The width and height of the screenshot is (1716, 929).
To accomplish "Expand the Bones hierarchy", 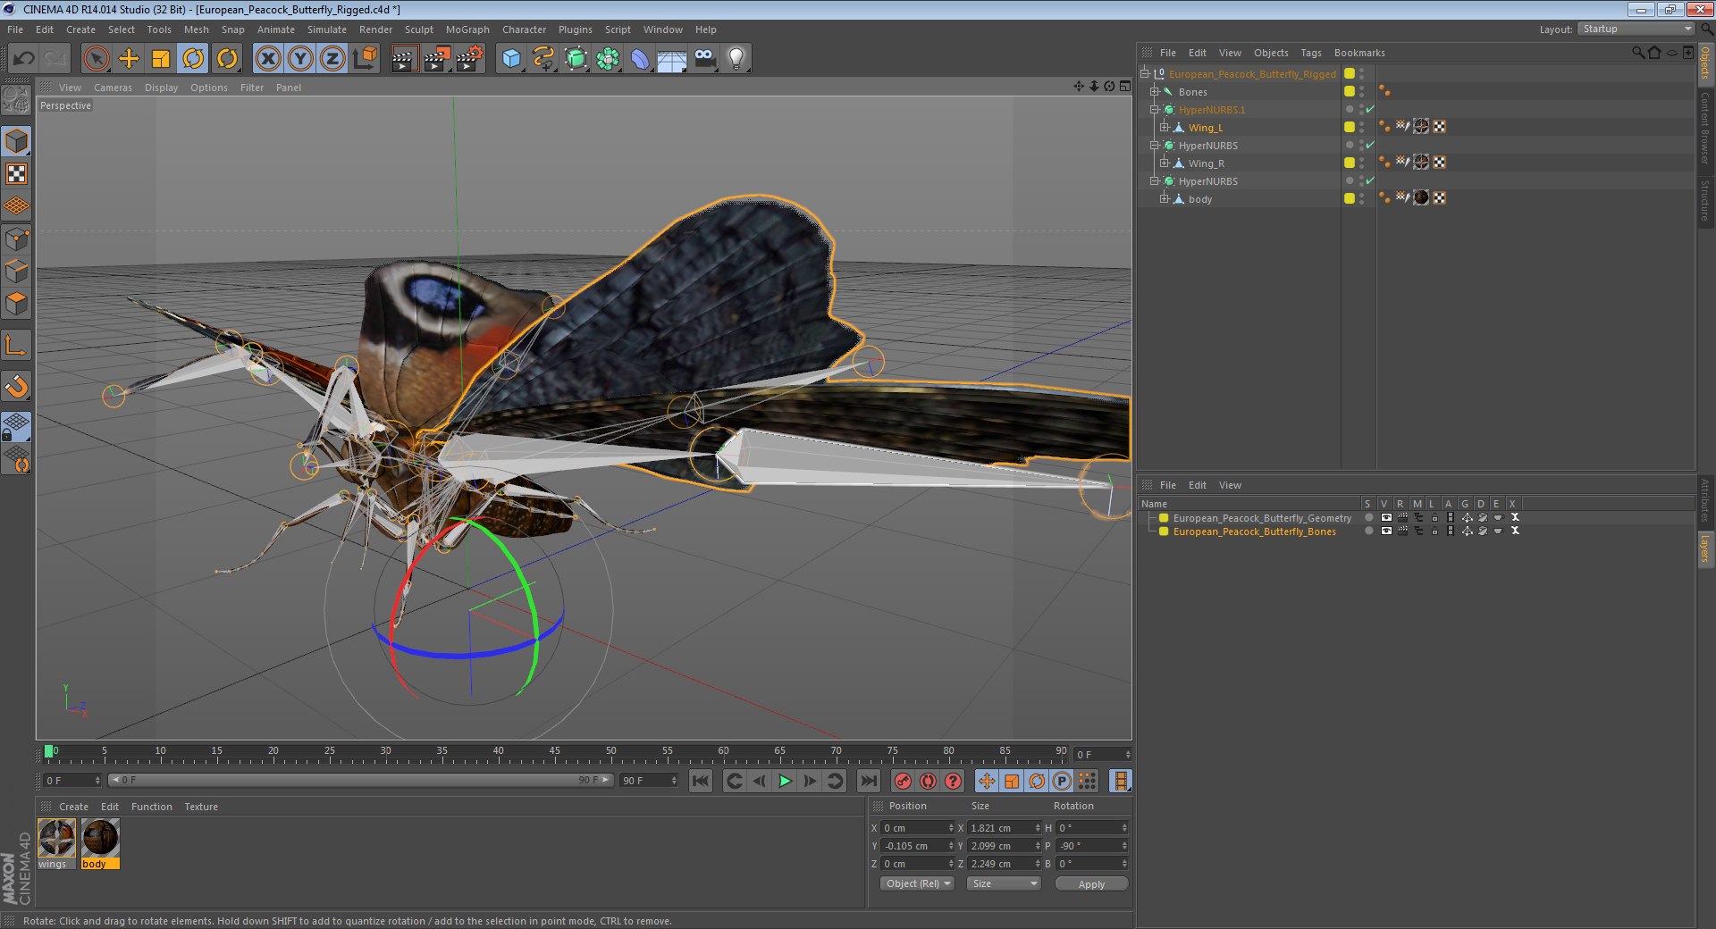I will point(1155,92).
